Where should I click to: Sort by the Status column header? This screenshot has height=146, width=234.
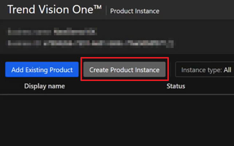click(x=176, y=86)
